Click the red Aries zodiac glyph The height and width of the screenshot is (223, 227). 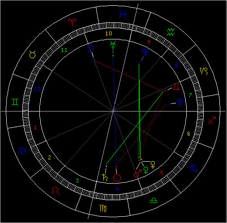click(73, 22)
